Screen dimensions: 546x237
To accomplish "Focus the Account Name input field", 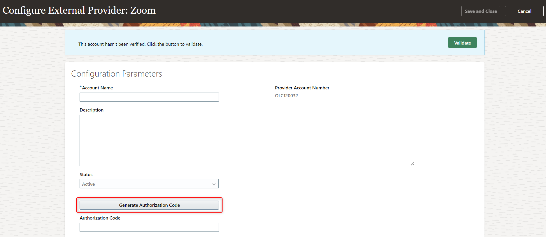I will 149,97.
